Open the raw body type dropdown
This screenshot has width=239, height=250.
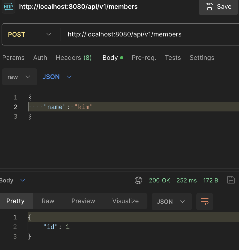20,77
